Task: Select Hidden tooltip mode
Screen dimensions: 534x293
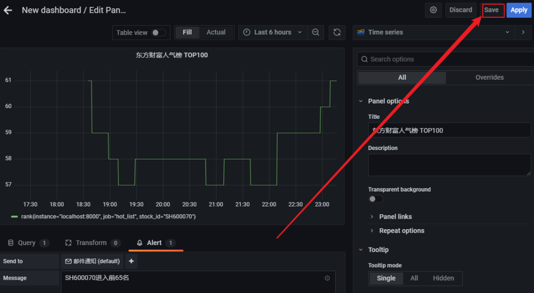Action: (443, 278)
